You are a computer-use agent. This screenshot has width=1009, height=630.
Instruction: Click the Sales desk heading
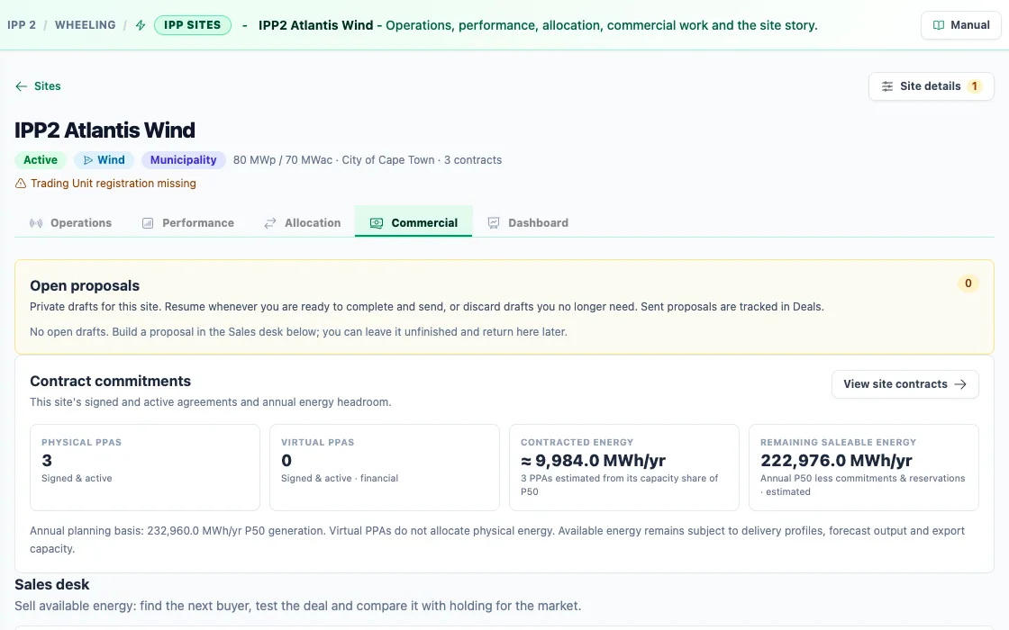[52, 584]
